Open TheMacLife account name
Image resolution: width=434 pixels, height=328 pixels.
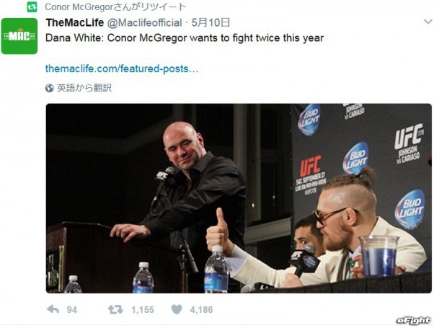(x=75, y=22)
